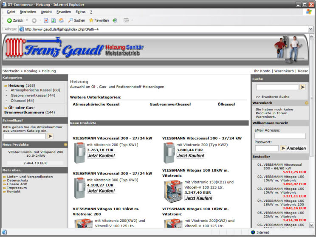Click Jetzt Kaufen for Vitogas 3.347,40 EUR
316x237 pixels.
pos(199,198)
